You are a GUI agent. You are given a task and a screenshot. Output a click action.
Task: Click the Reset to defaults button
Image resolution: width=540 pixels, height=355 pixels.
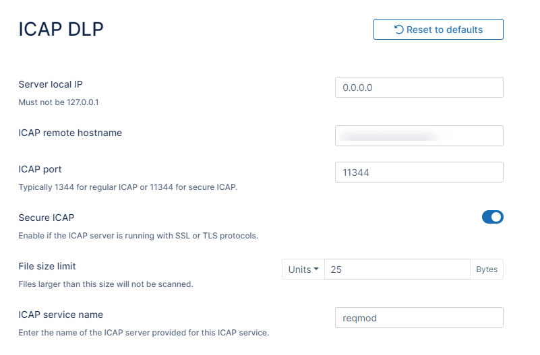click(438, 30)
